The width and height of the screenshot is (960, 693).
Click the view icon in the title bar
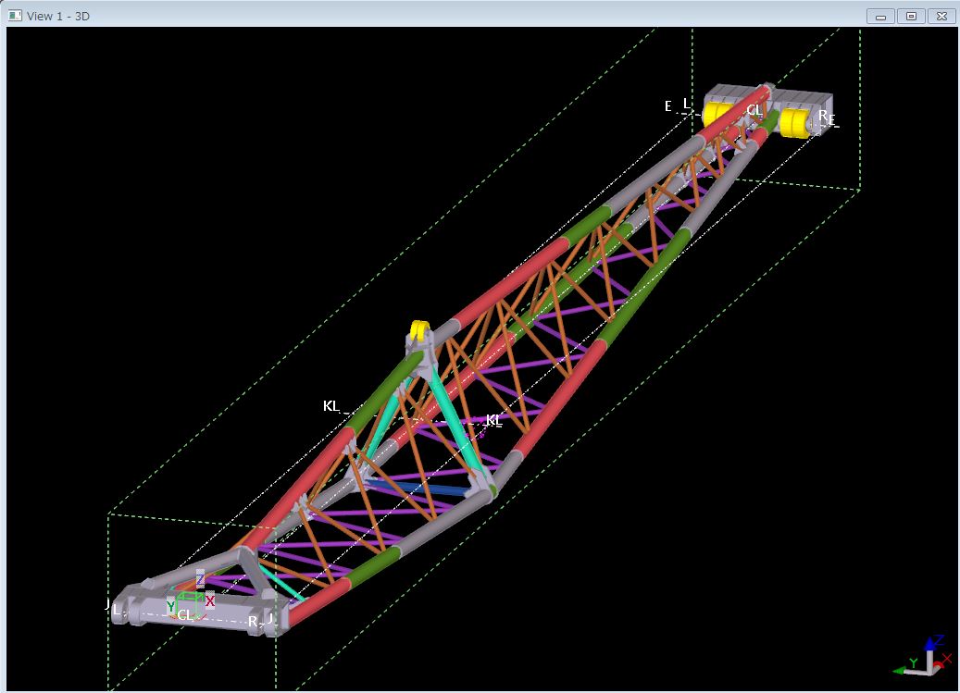tap(15, 16)
